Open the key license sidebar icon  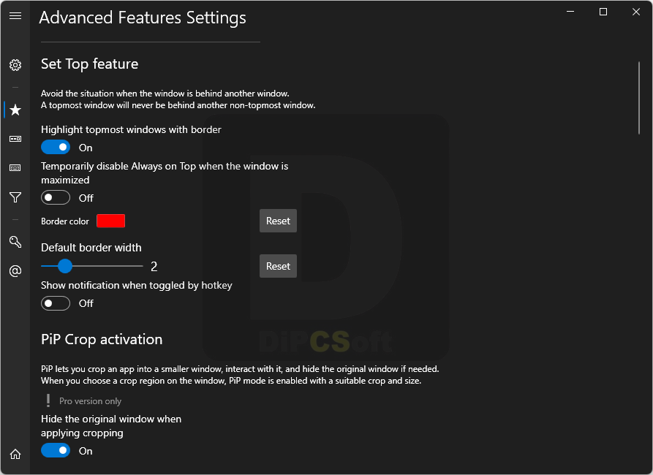click(15, 241)
